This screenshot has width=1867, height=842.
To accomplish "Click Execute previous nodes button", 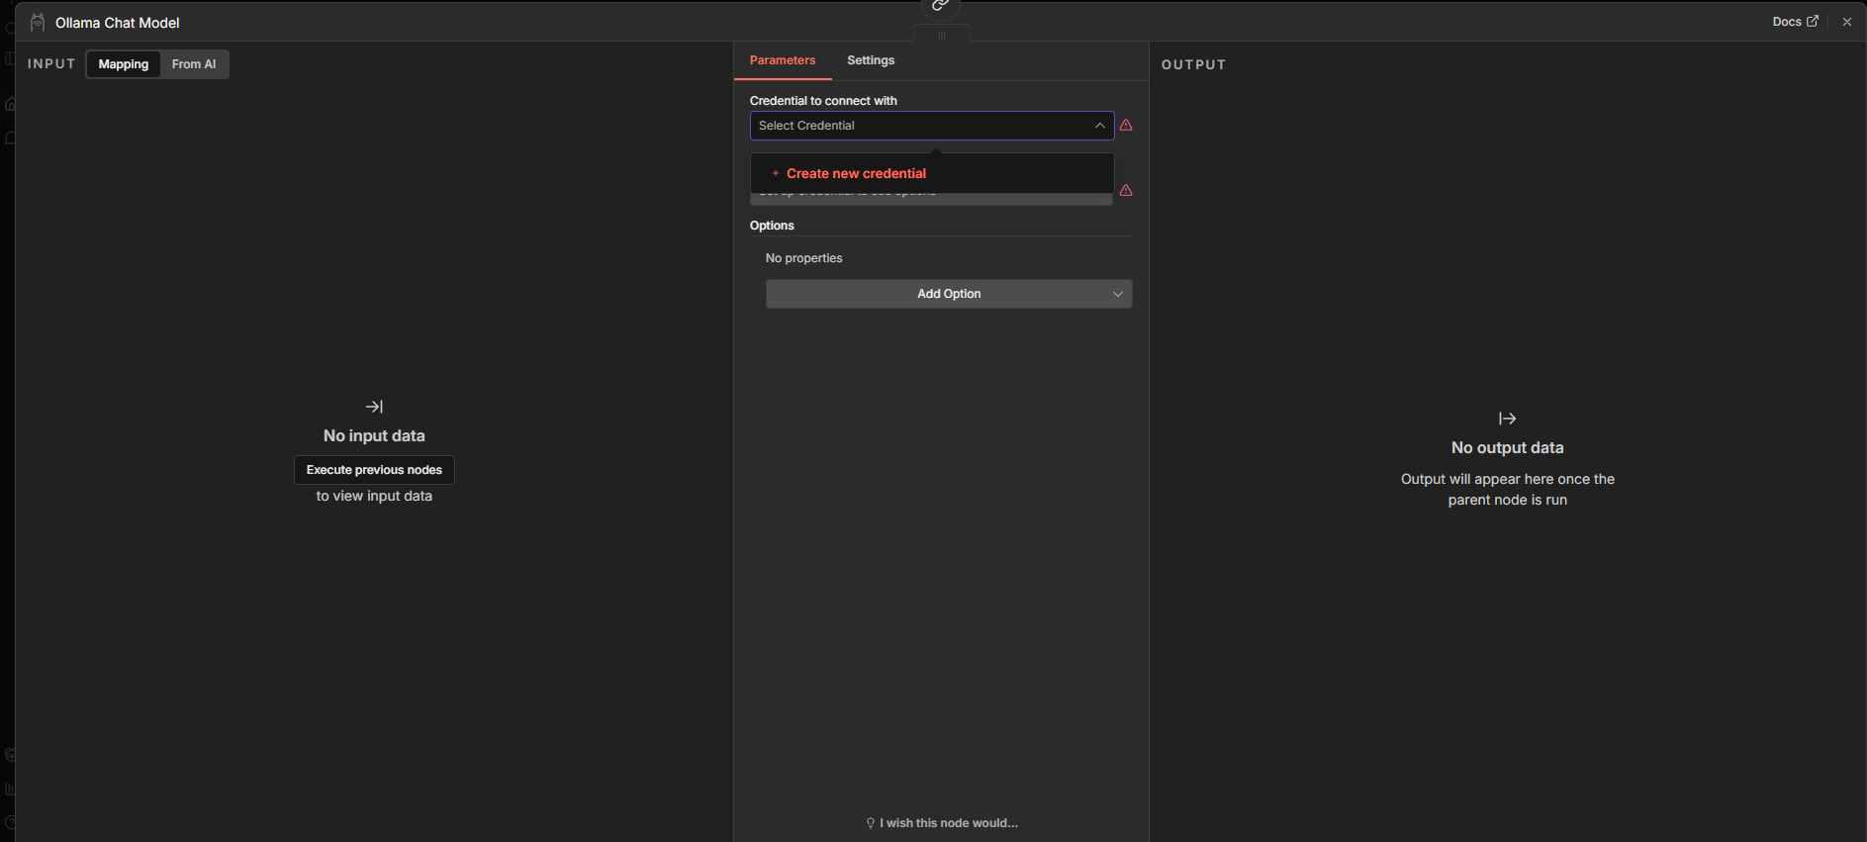I will 374,470.
